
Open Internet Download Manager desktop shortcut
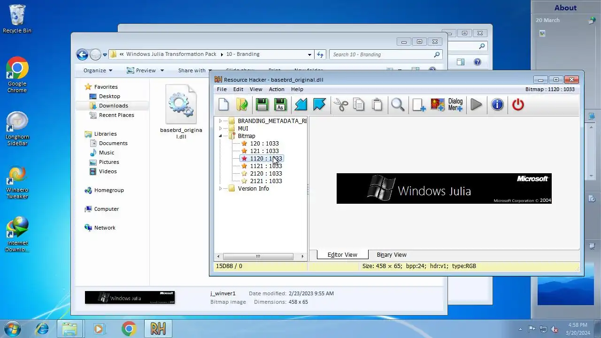click(x=17, y=235)
